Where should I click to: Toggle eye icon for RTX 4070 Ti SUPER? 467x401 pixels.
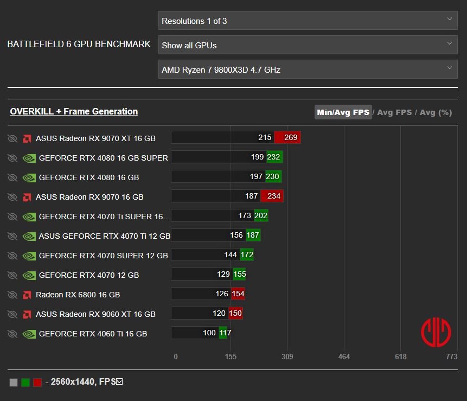pyautogui.click(x=12, y=217)
